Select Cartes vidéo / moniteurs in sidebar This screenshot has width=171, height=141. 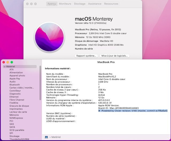22,88
